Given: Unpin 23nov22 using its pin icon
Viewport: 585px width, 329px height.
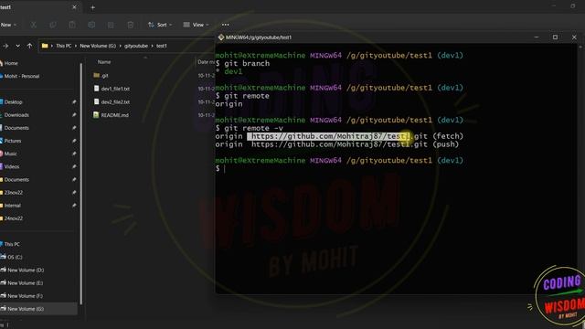Looking at the screenshot, I should (74, 193).
